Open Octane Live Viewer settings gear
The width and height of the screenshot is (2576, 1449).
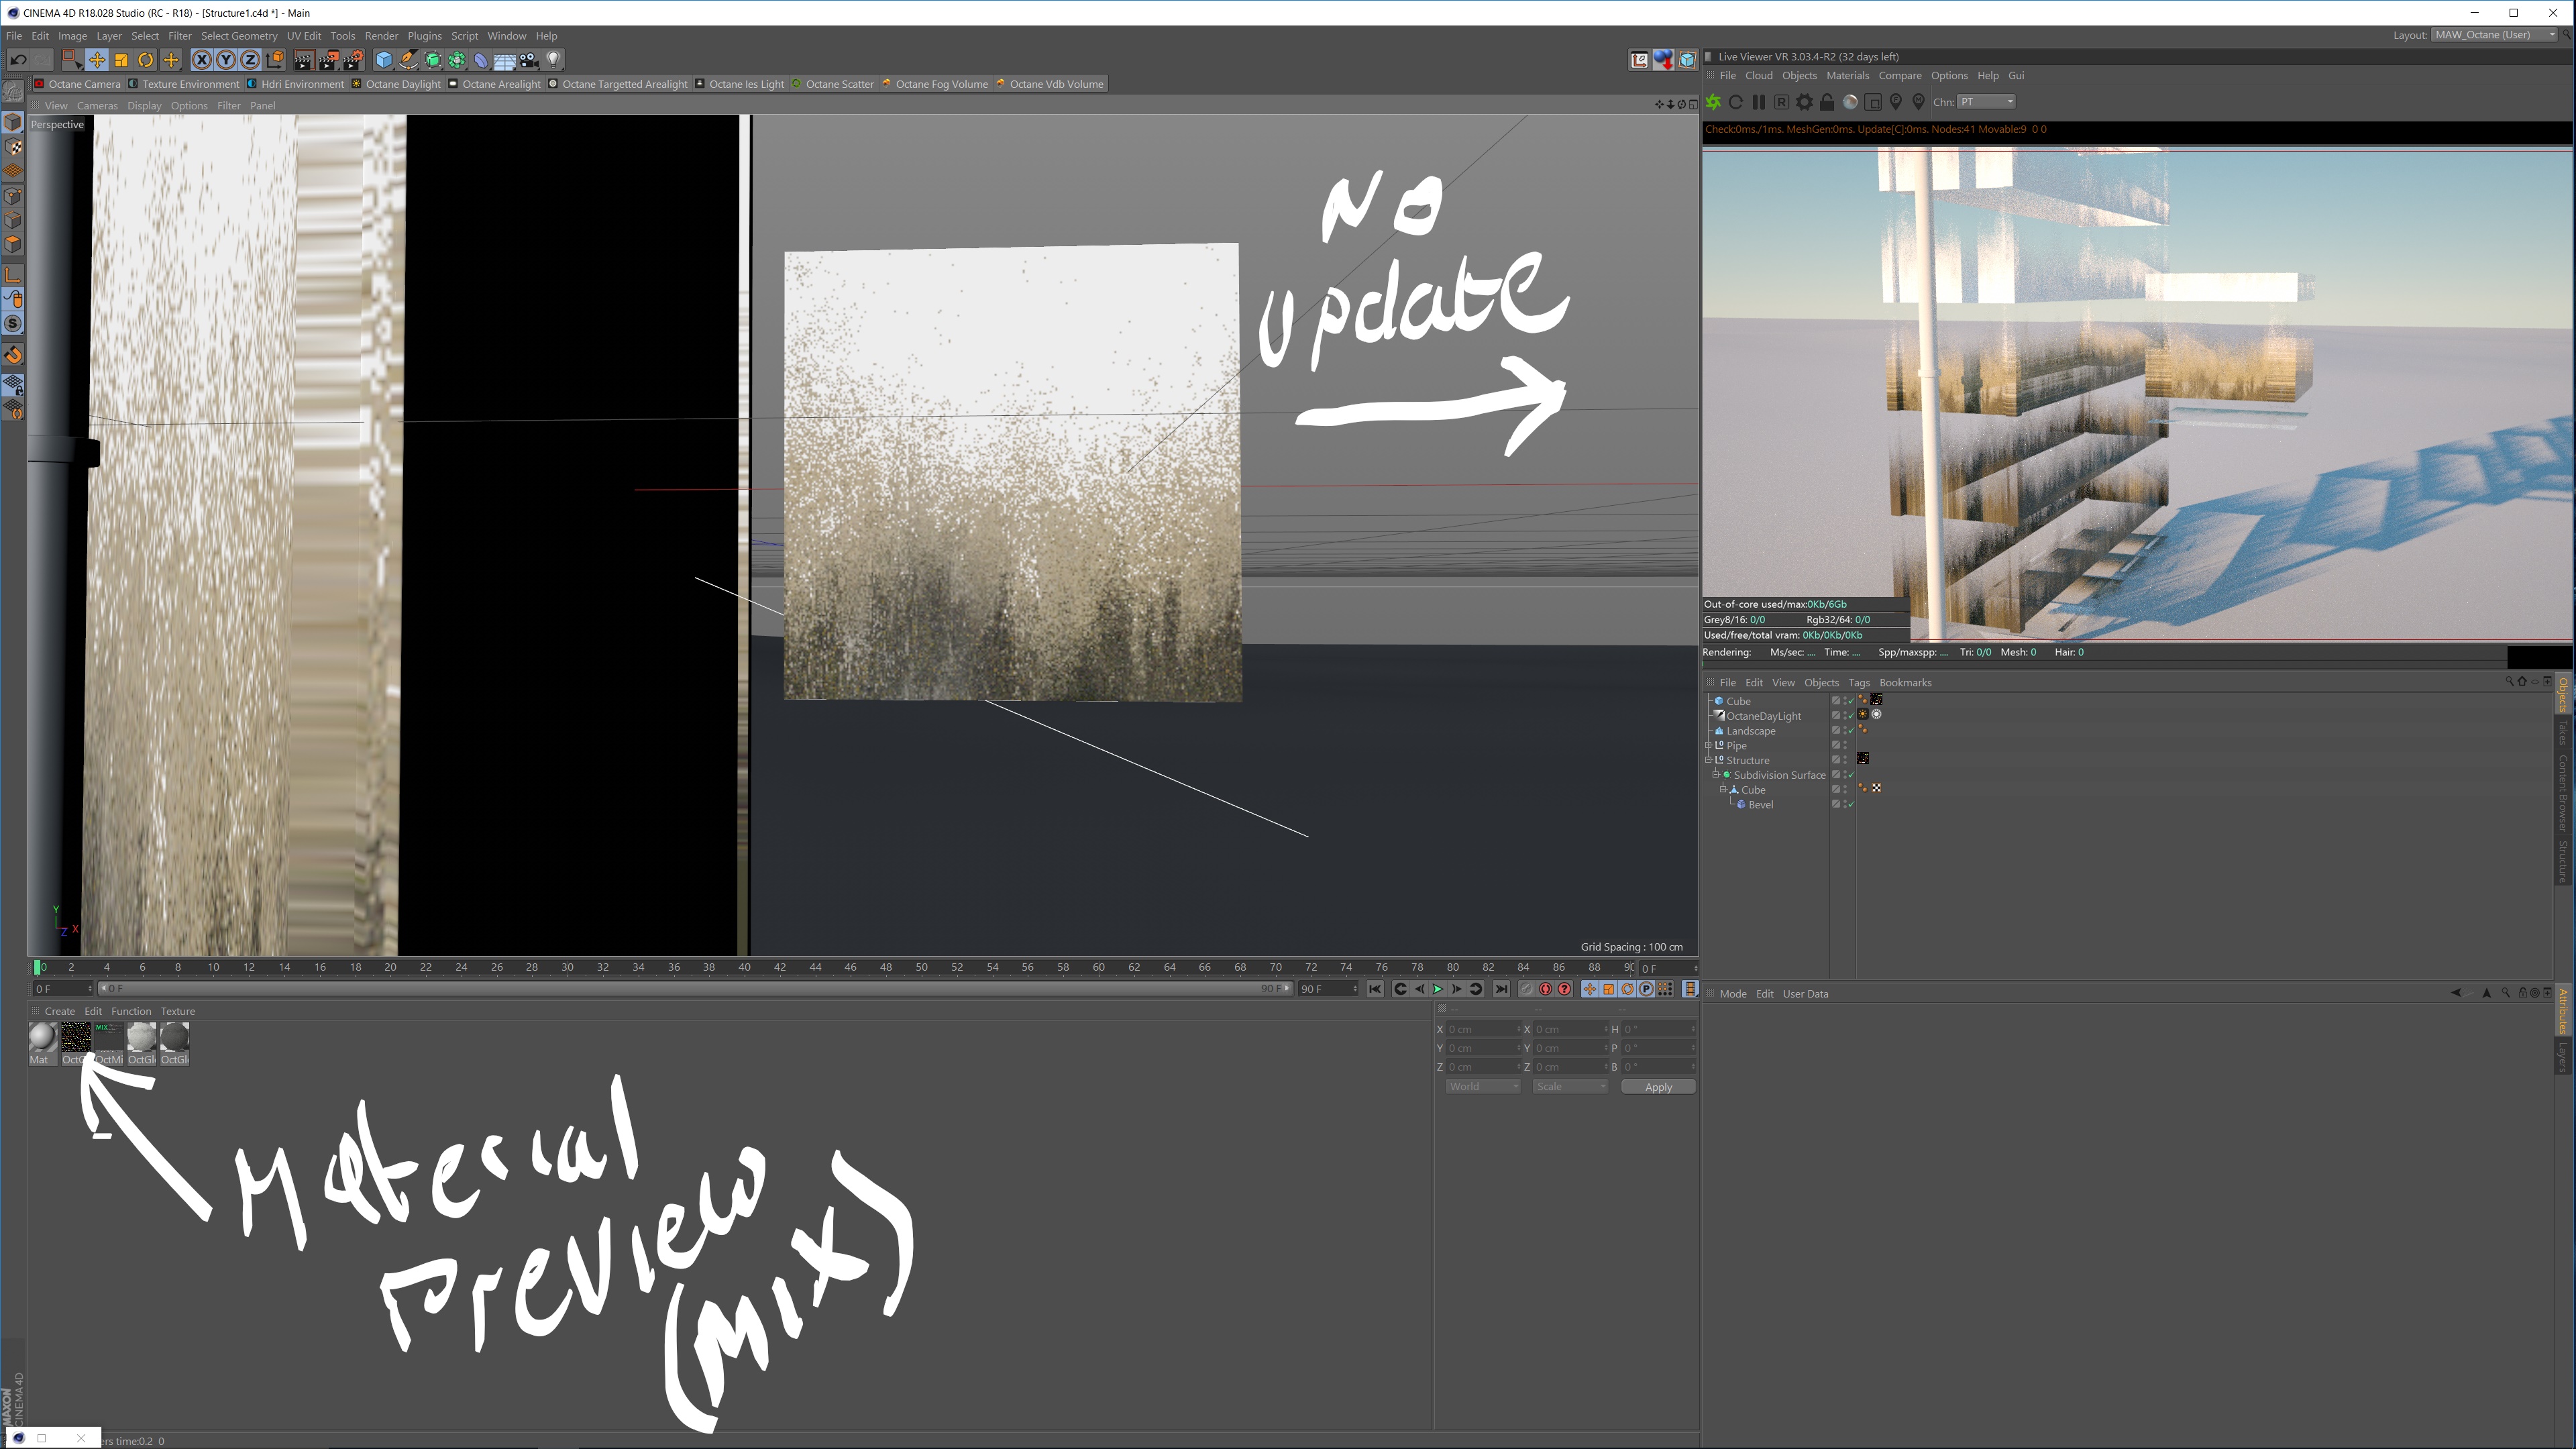point(1804,102)
